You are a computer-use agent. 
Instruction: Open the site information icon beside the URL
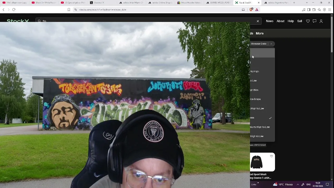pyautogui.click(x=75, y=10)
